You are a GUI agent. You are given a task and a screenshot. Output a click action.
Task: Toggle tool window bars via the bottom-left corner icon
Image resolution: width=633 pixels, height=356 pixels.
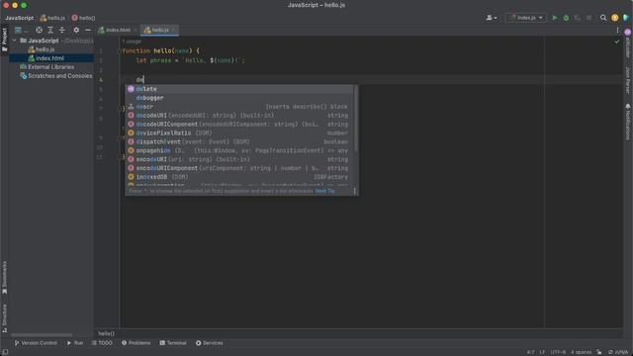click(5, 352)
